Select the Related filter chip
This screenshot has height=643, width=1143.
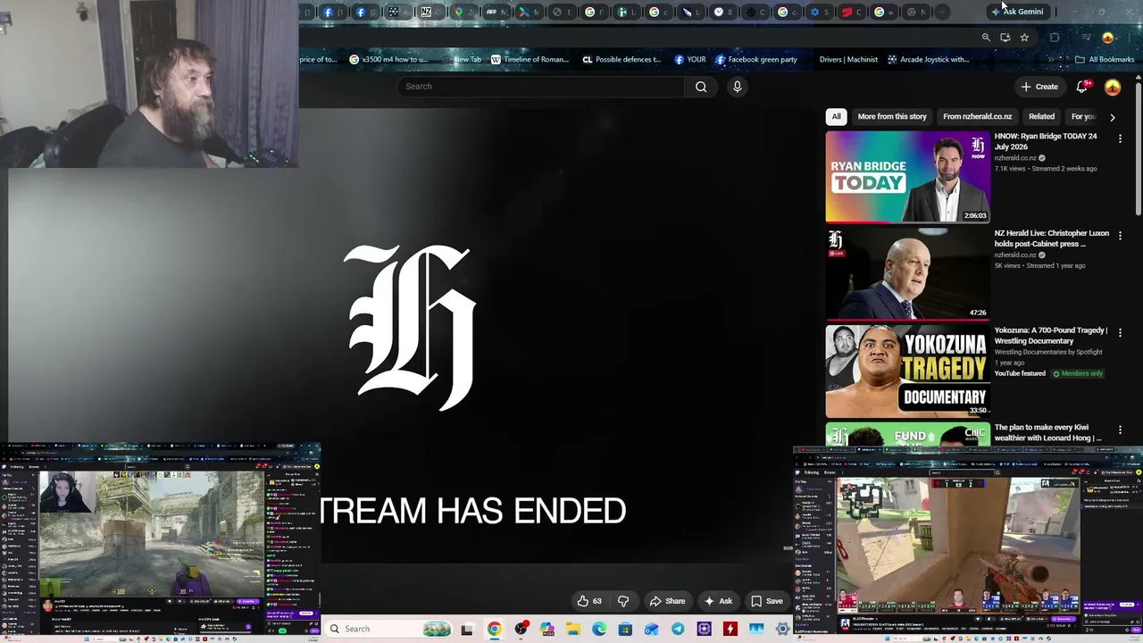coord(1041,116)
